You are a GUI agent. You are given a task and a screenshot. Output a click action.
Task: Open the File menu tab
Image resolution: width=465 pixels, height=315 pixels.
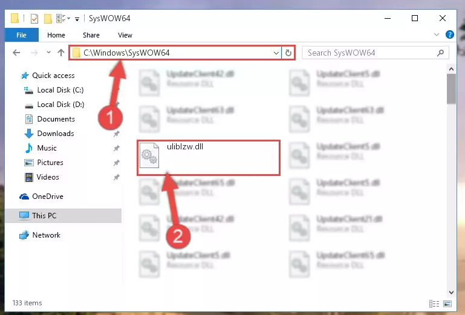[x=21, y=35]
